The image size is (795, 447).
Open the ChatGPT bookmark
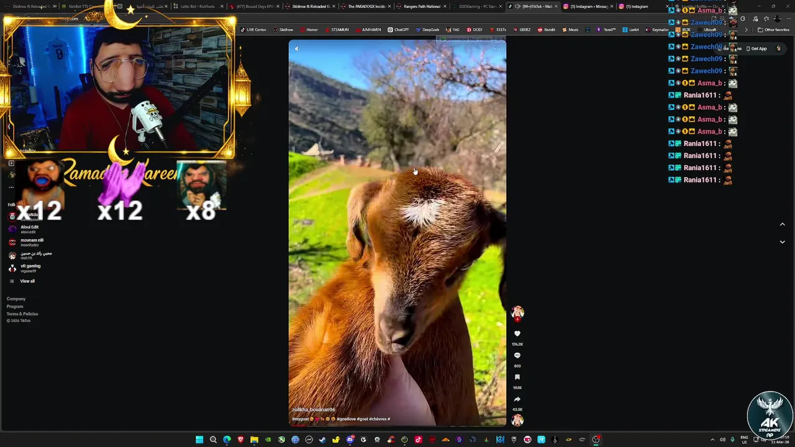coord(399,30)
